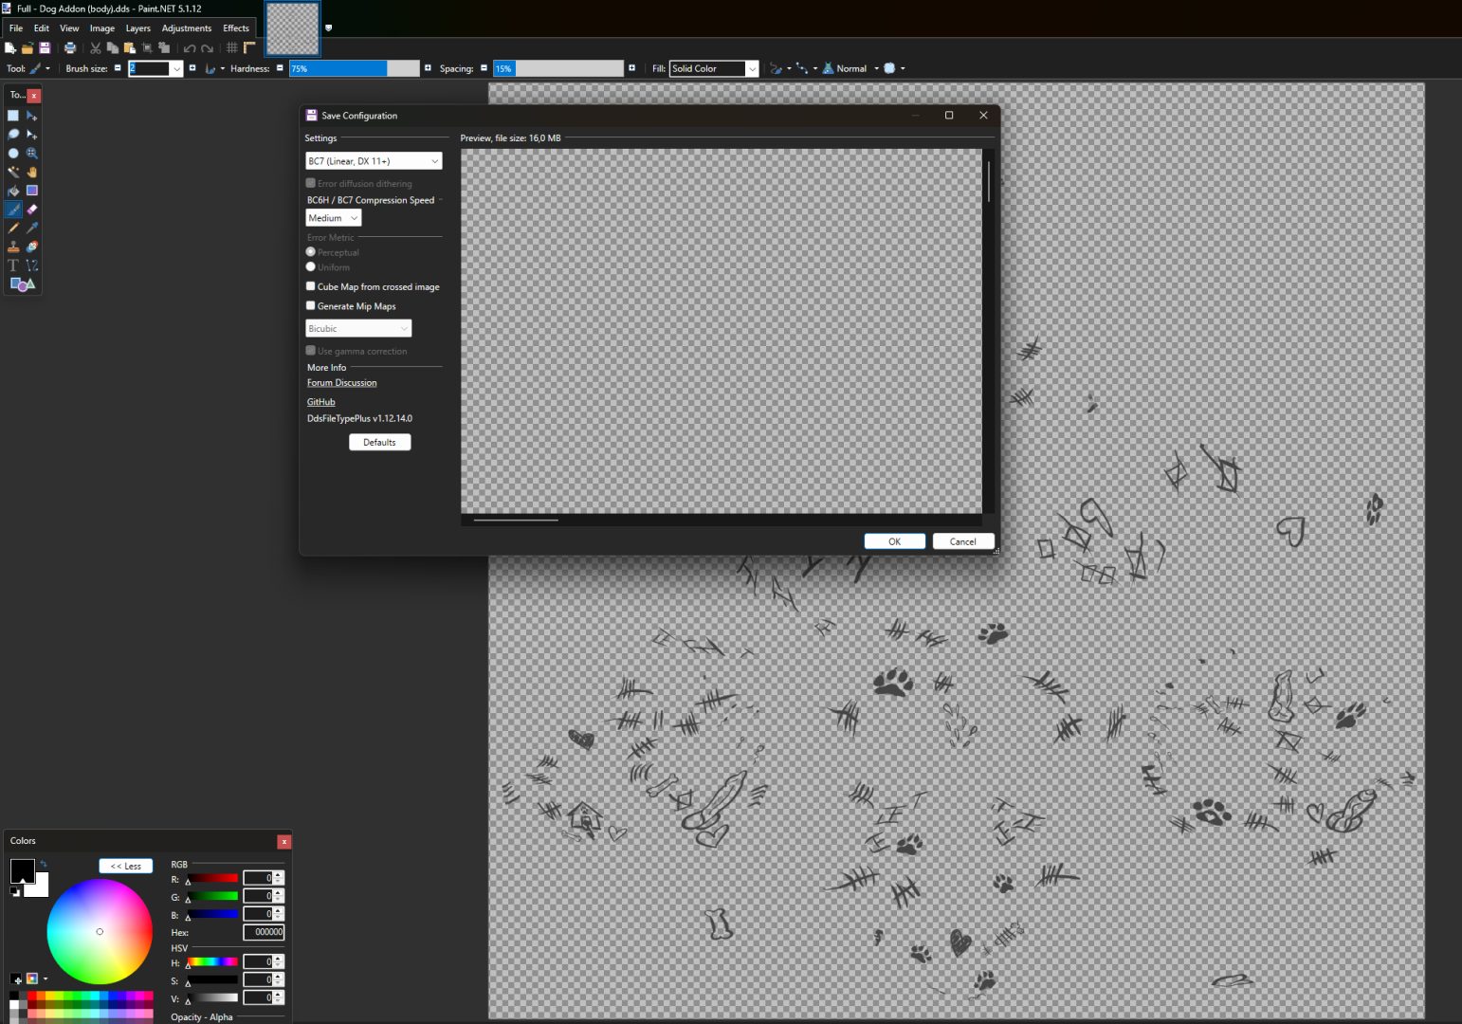Swap primary and secondary colors arrow

tap(44, 864)
